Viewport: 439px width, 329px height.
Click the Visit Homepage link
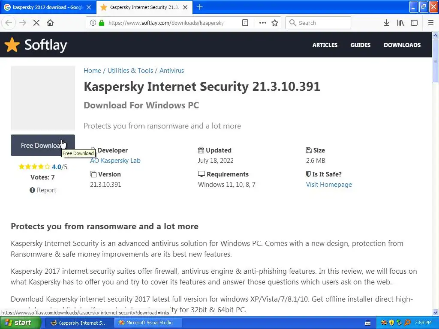pyautogui.click(x=329, y=185)
